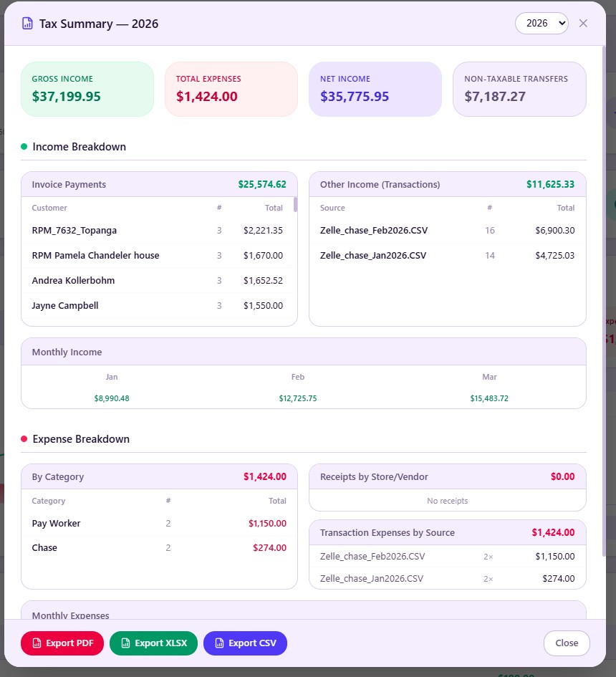
Task: Export the tax summary as CSV
Action: click(x=245, y=643)
